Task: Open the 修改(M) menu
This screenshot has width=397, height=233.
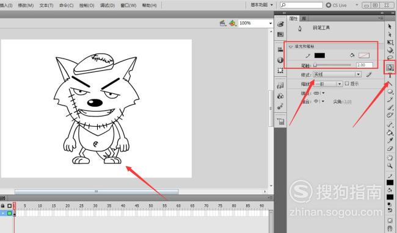Action: tap(26, 5)
